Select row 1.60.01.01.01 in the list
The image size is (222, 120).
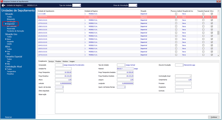(127, 33)
